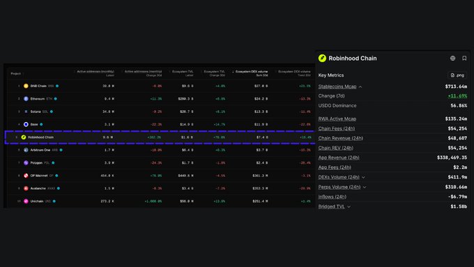Screen dimensions: 474x267
Task: Sort by Ecosystem TVL Latest column header
Action: click(183, 73)
